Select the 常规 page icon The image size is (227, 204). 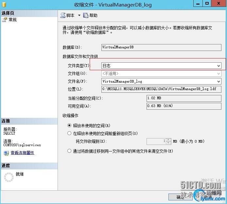tap(5, 20)
